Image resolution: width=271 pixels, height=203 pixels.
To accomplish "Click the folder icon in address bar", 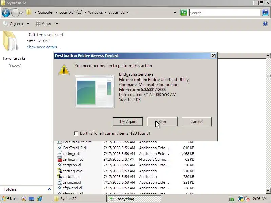I will click(x=29, y=12).
